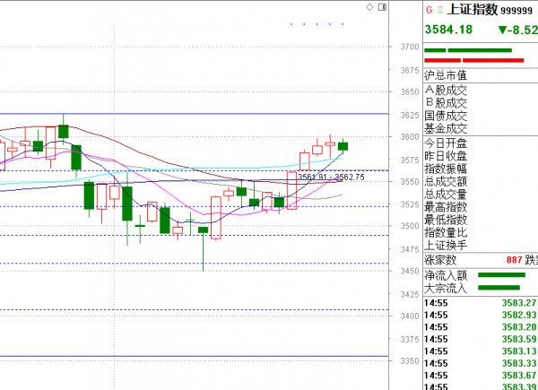Click the green lines icon beside G
The height and width of the screenshot is (390, 538).
click(439, 9)
